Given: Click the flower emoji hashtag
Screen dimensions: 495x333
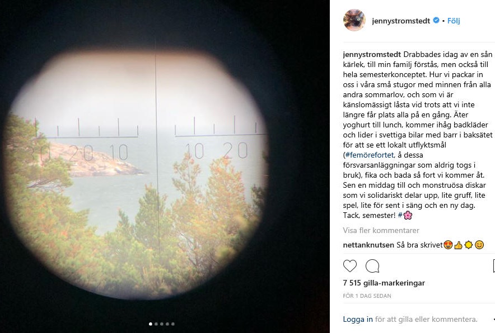Looking at the screenshot, I should [x=405, y=216].
